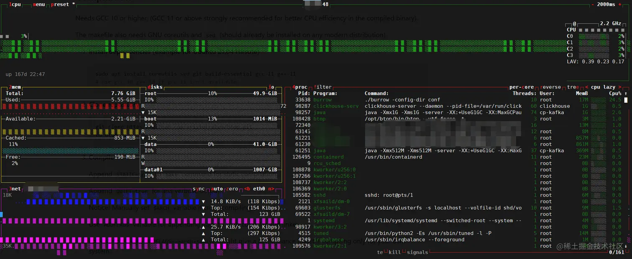The image size is (632, 259).
Task: Select the rcu_sched process row
Action: pyautogui.click(x=458, y=163)
